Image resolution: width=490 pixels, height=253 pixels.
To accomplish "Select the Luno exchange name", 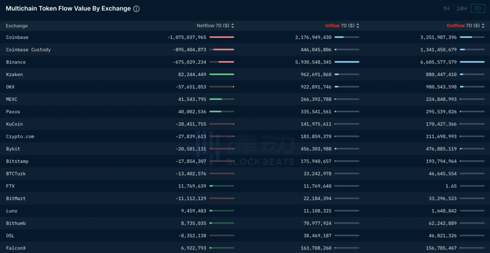I will click(x=12, y=211).
